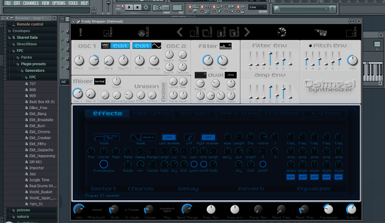Viewport: 385px width, 223px height.
Task: Toggle the last Equalizer band off button
Action: 339,177
